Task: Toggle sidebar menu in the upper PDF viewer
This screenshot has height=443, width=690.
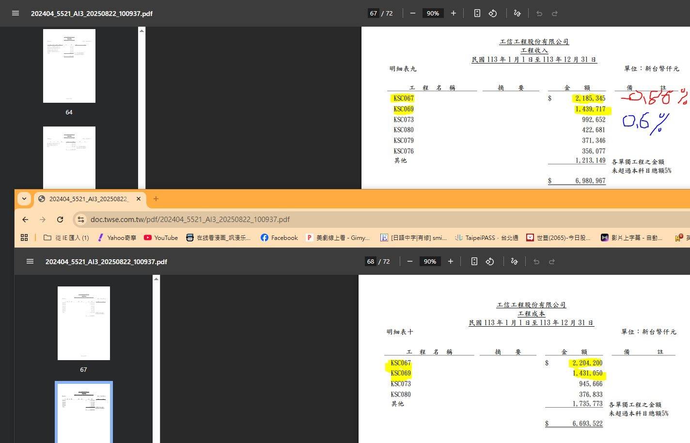Action: pyautogui.click(x=16, y=13)
